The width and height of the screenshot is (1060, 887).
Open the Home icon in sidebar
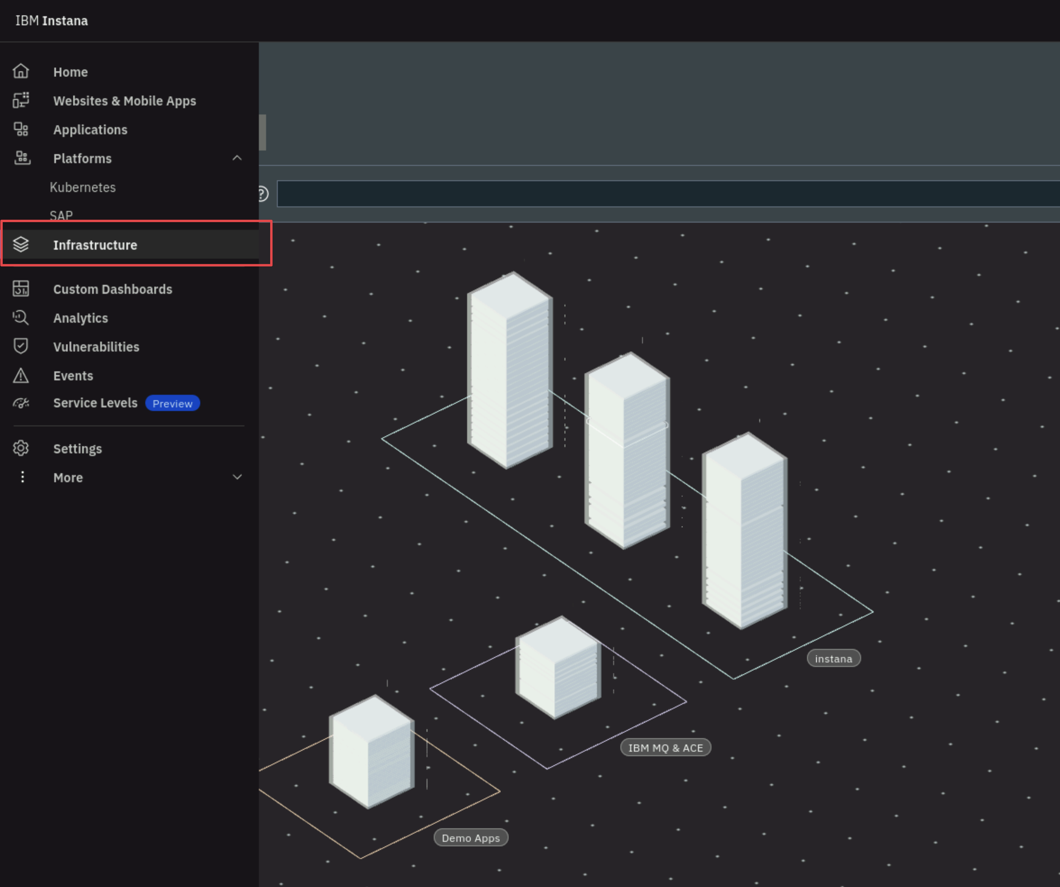[21, 72]
